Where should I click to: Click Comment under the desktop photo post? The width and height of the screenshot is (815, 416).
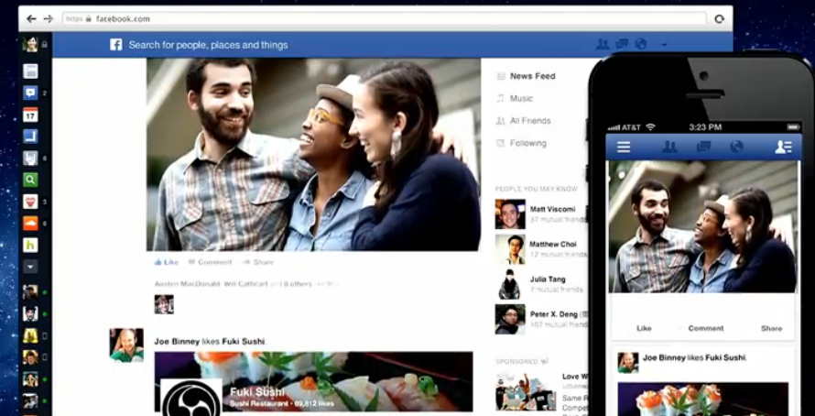[x=210, y=262]
